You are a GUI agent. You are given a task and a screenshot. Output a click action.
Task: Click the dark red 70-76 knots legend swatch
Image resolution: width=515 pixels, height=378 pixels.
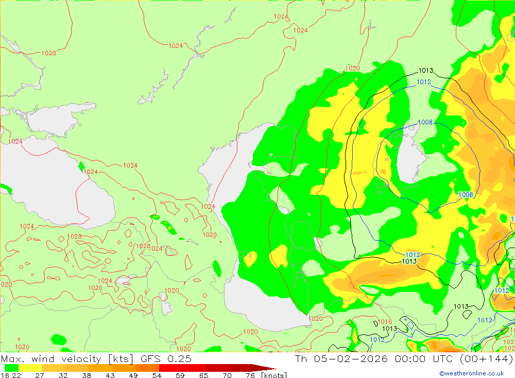point(241,368)
